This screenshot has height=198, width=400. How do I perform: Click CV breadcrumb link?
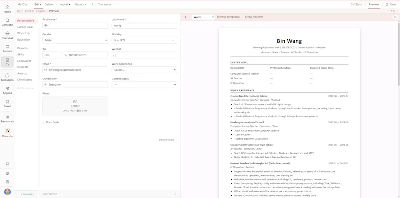(x=19, y=11)
